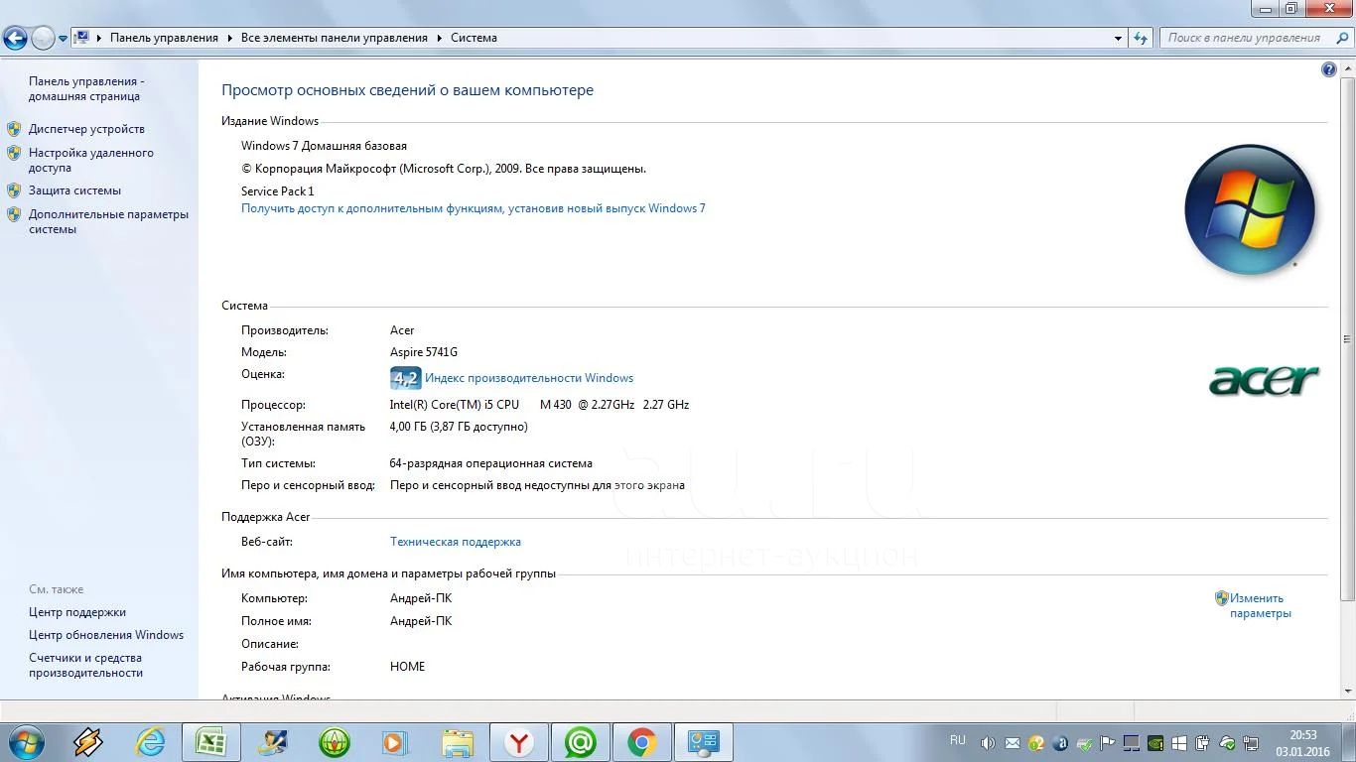Open Диспетчер устройств

pos(86,129)
